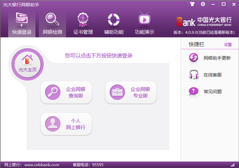Click the 网银助手更新 refresh icon
This screenshot has height=168, width=239.
(194, 58)
